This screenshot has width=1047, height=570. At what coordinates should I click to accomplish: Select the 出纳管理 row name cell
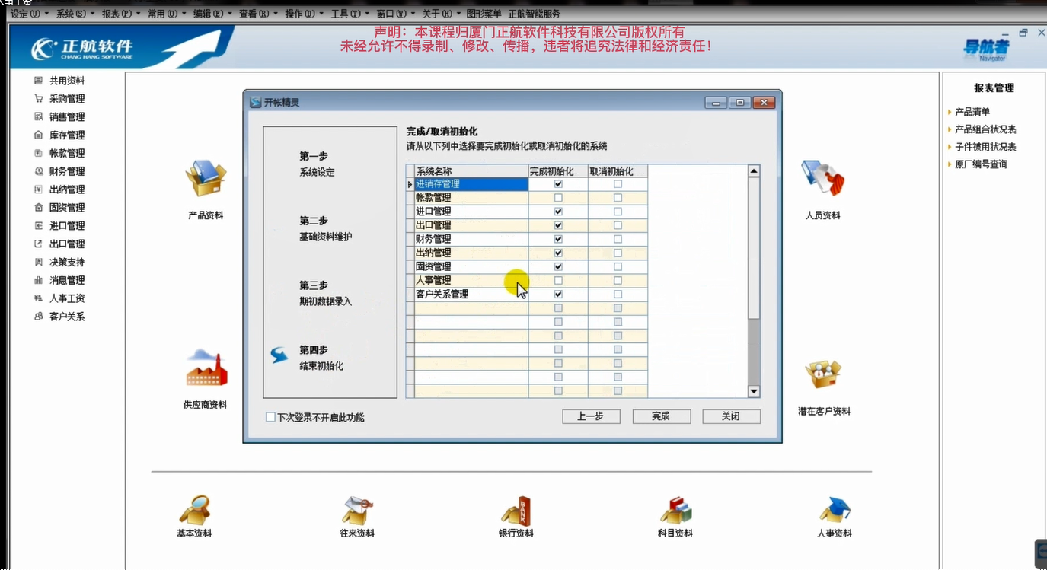tap(471, 253)
